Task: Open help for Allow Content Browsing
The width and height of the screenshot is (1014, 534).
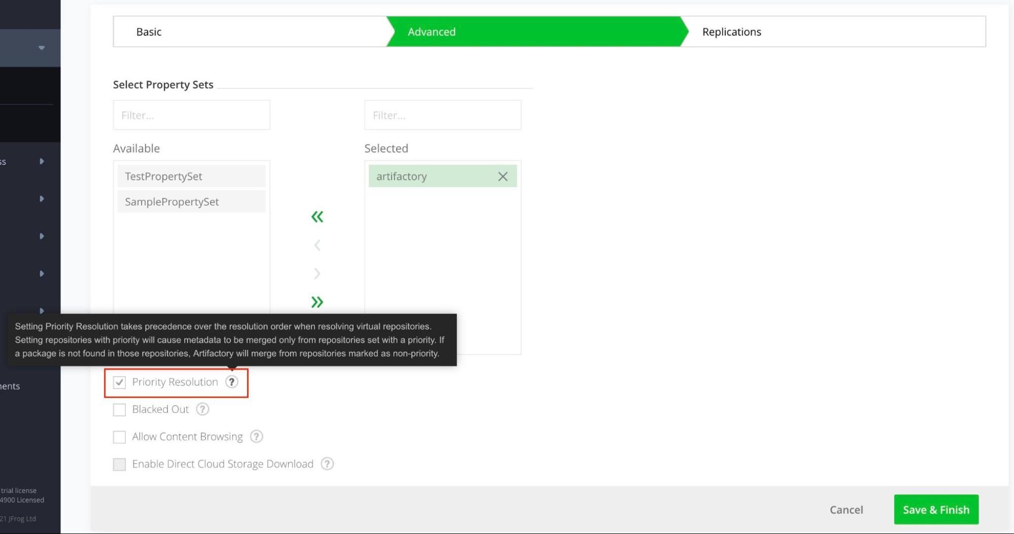Action: (x=257, y=437)
